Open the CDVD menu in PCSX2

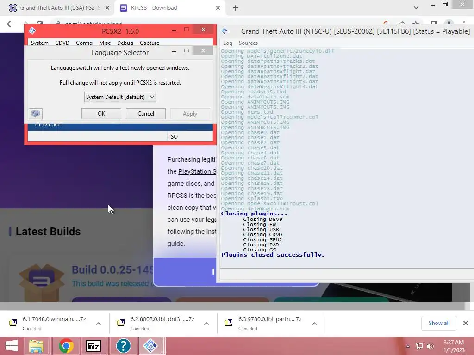(62, 43)
